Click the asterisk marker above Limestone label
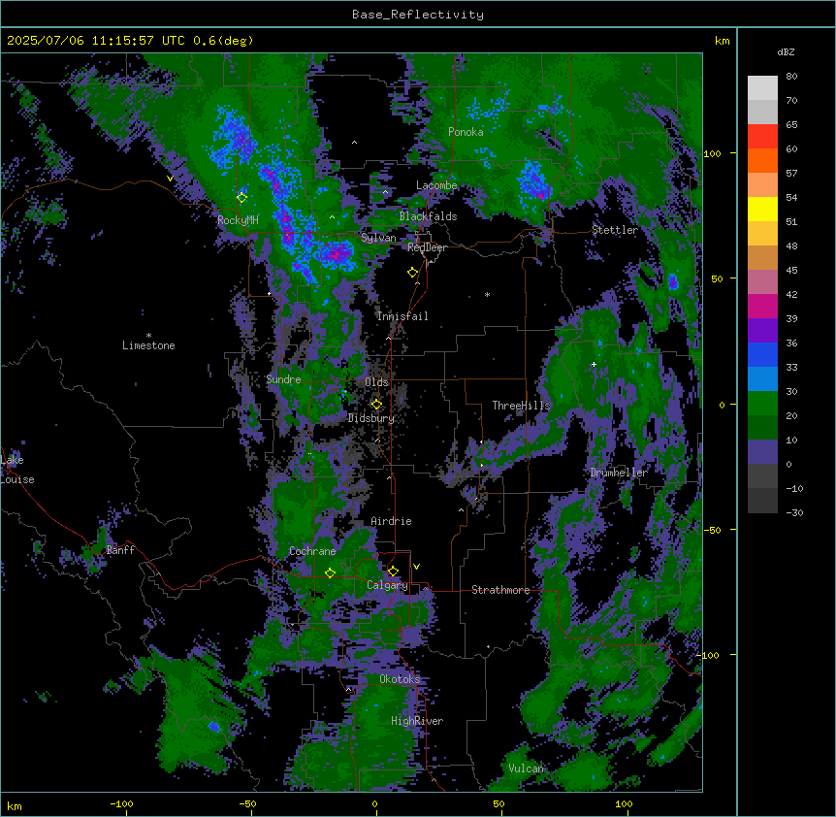Screen dimensions: 836x817 148,336
